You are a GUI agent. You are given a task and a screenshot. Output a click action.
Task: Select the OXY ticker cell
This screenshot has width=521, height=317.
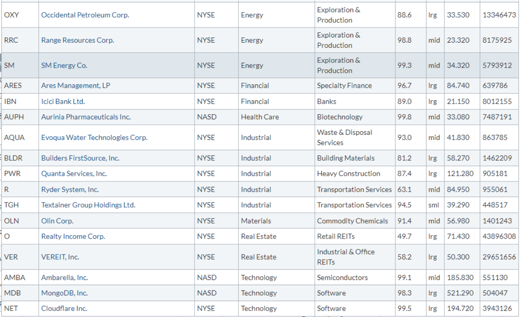pos(20,15)
